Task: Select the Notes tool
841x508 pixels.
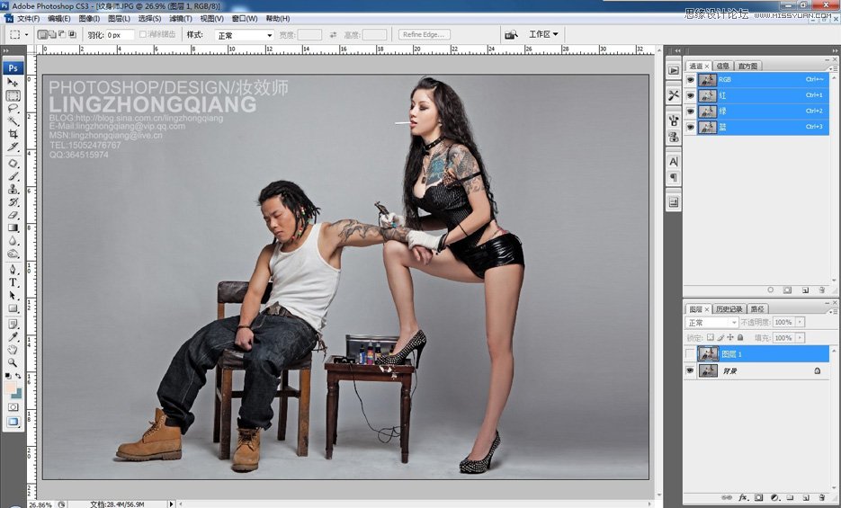Action: pyautogui.click(x=13, y=325)
